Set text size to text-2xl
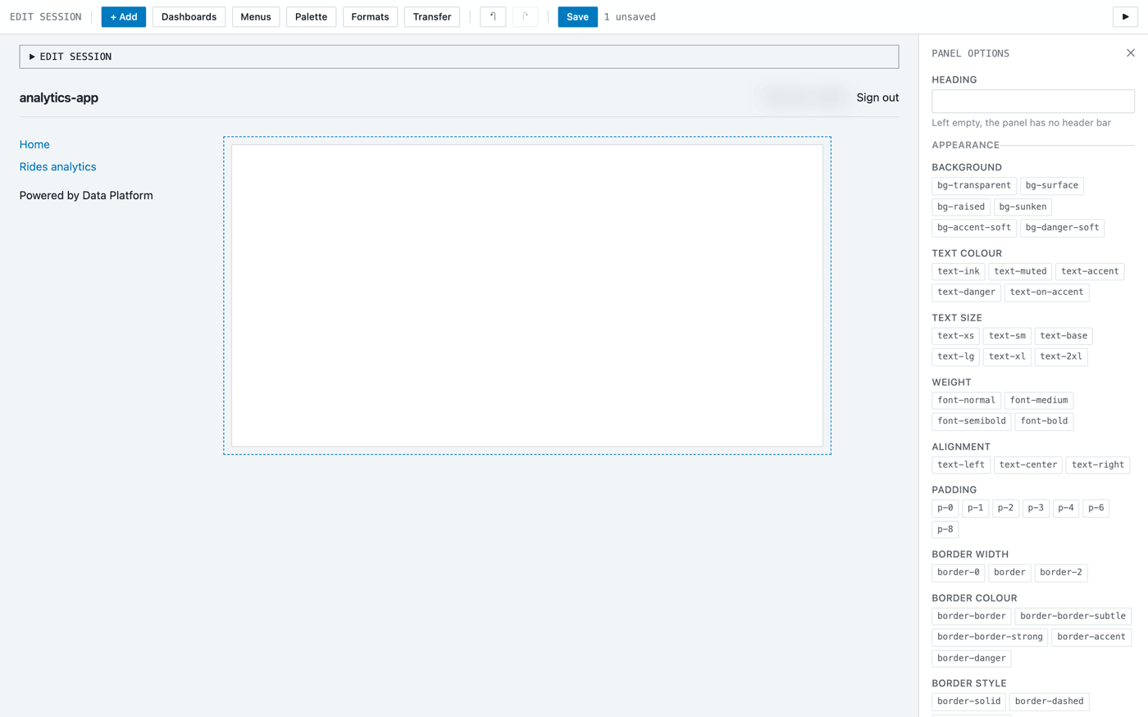 [1061, 356]
